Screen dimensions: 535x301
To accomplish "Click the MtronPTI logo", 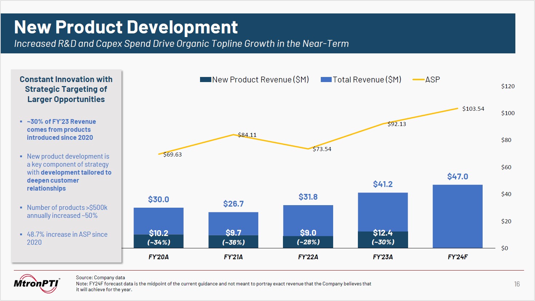I will pyautogui.click(x=36, y=284).
